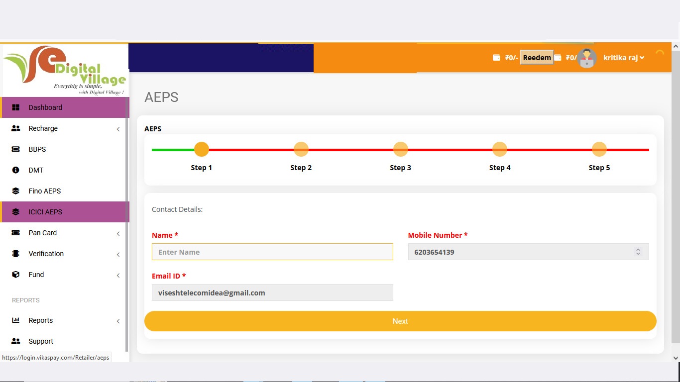Open ICICI AEPS menu item
680x382 pixels.
(45, 212)
